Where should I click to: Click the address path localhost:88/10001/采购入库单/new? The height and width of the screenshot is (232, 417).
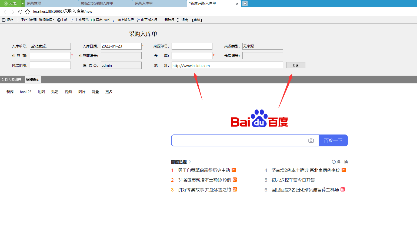tap(63, 11)
